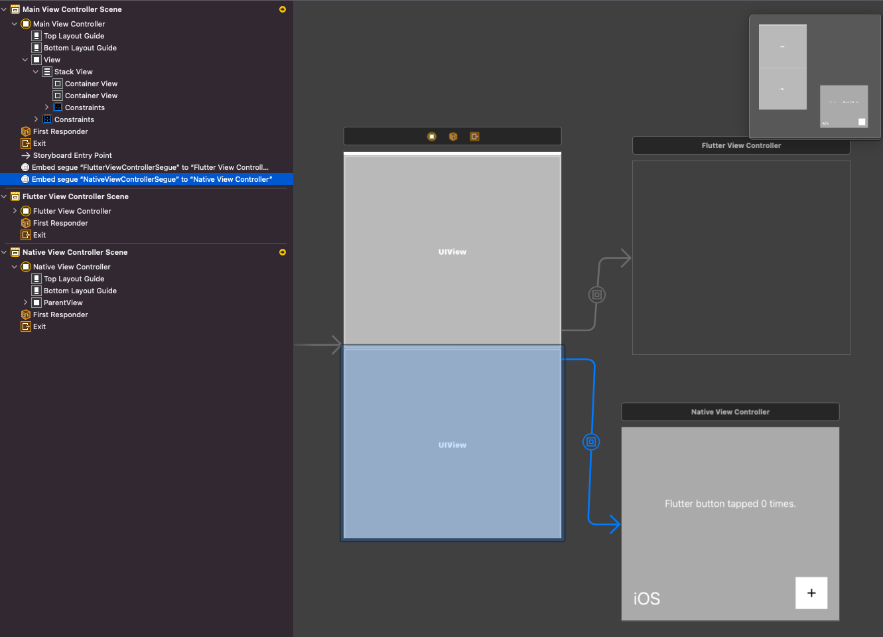Click the Flutter View Controller title bar

pos(741,145)
